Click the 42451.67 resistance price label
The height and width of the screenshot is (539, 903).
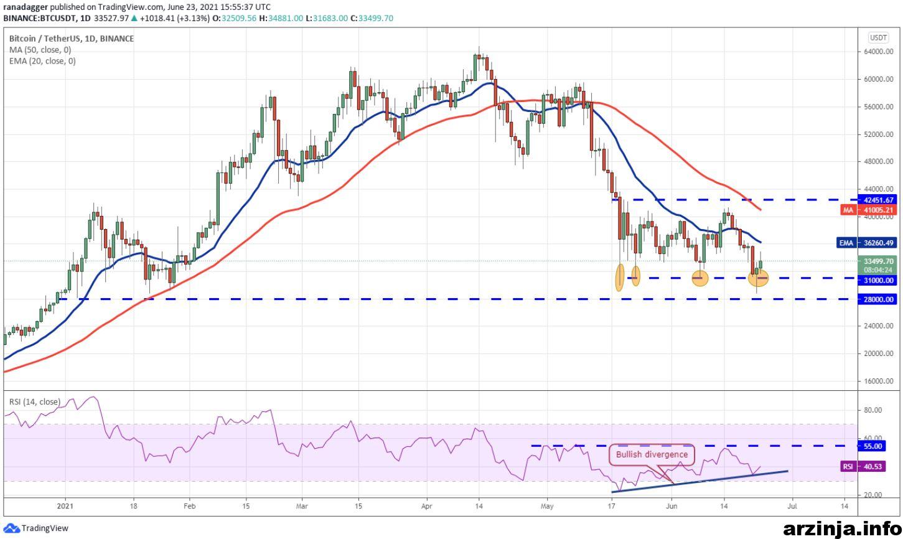pyautogui.click(x=879, y=200)
